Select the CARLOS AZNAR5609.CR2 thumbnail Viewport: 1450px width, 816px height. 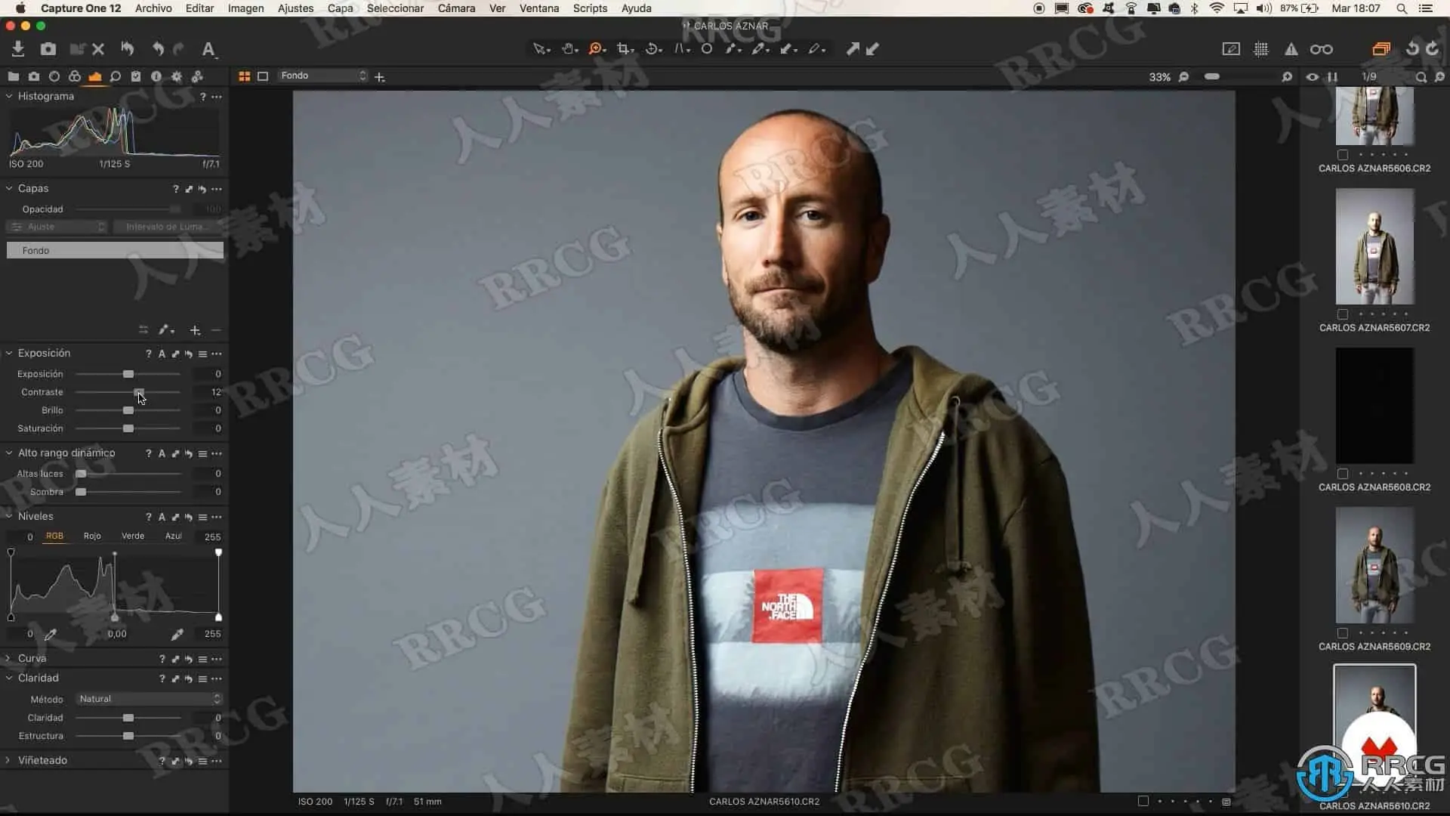tap(1374, 565)
